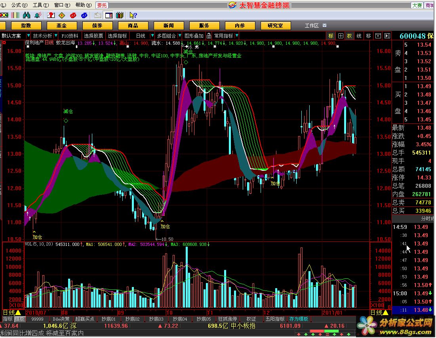The width and height of the screenshot is (436, 338).
Task: Open the 工具 menu
Action: pos(41,5)
